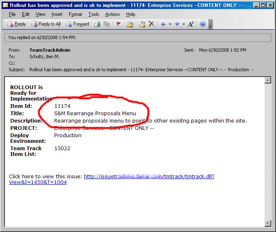Image resolution: width=276 pixels, height=232 pixels.
Task: Open toolbar options overflow arrow
Action: [x=210, y=26]
